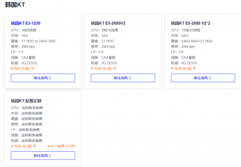Open the 韩国KT E3-1230 title link
The image size is (241, 167).
(x=26, y=23)
